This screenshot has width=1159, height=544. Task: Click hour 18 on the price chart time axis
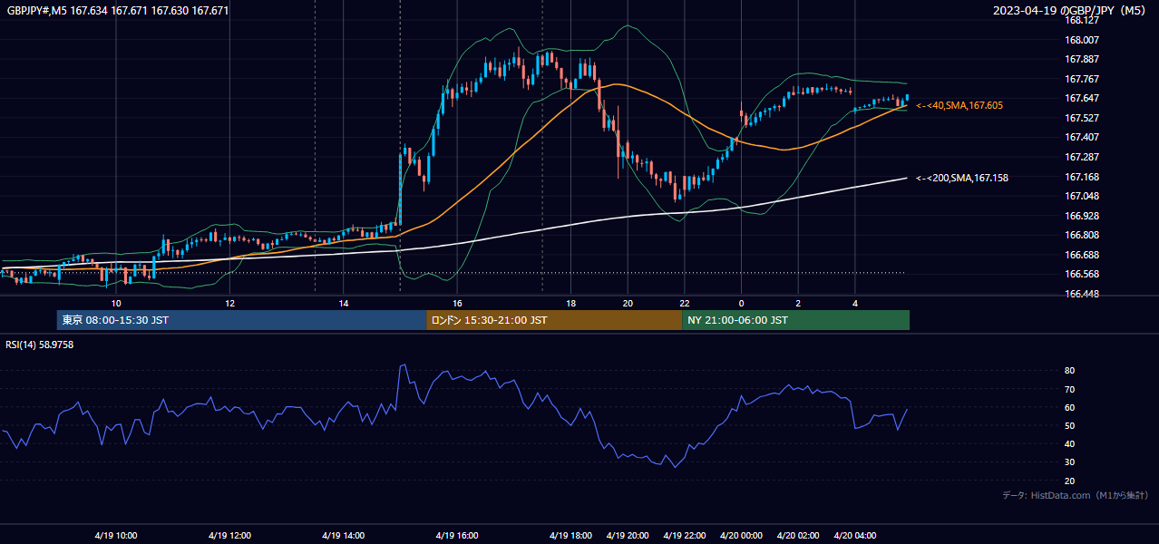tap(570, 303)
